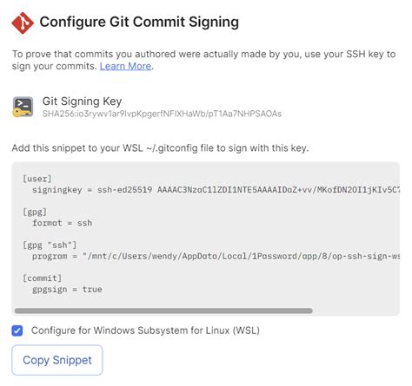The width and height of the screenshot is (412, 386).
Task: Click the empty scrollbar track on the right
Action: pos(356,311)
